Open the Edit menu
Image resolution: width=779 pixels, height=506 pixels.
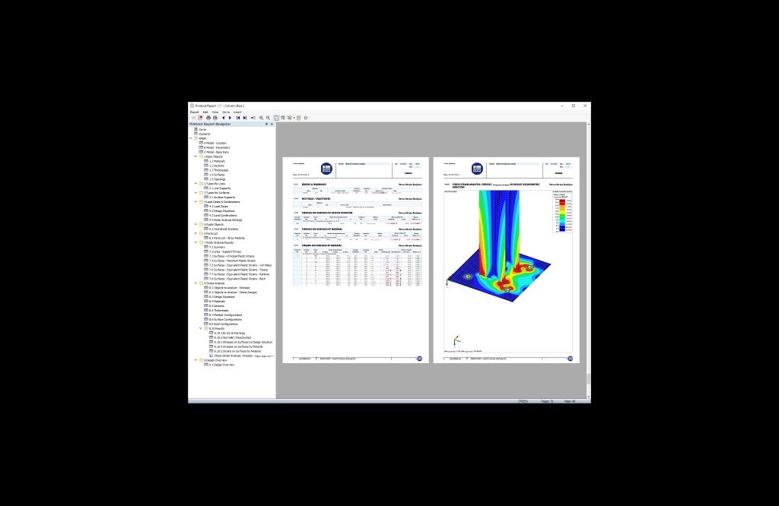(x=205, y=112)
